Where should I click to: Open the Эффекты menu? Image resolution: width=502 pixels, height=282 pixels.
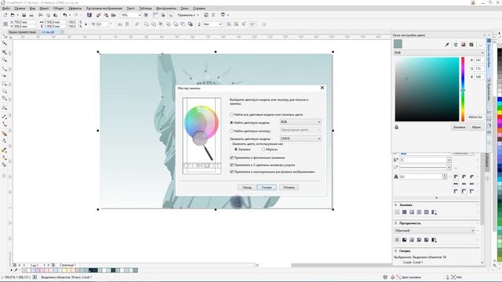click(75, 9)
